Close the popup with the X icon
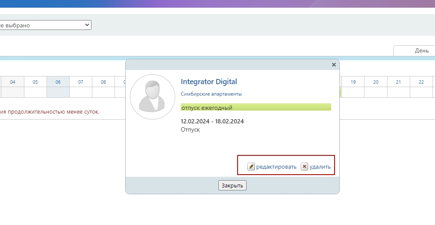This screenshot has height=225, width=435. pos(334,64)
